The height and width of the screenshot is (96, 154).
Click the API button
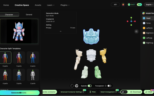(x=115, y=5)
